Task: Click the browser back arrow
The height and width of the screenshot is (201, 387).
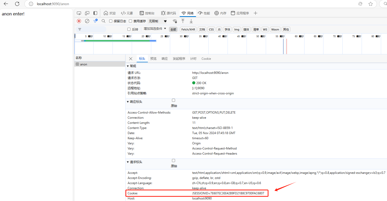Action: pos(6,4)
